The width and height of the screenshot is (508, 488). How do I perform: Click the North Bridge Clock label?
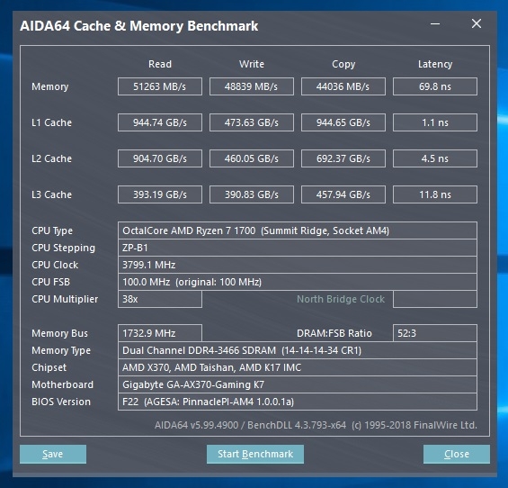click(341, 299)
